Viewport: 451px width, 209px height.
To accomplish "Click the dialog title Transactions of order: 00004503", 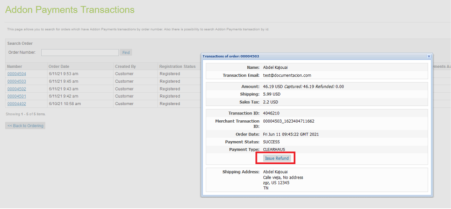I will tap(231, 56).
